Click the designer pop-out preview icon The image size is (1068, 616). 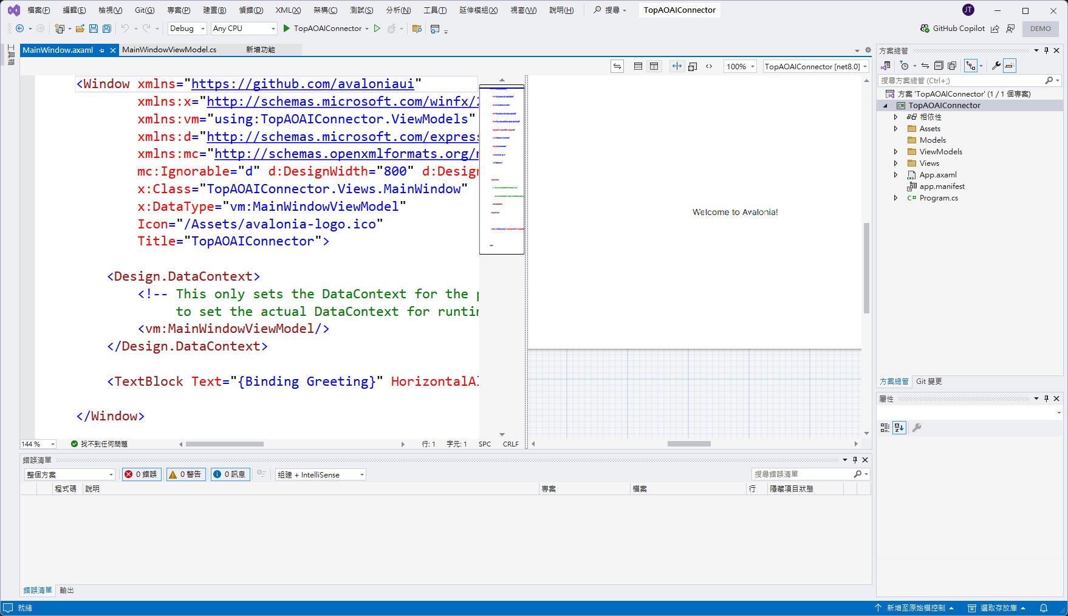[x=693, y=66]
